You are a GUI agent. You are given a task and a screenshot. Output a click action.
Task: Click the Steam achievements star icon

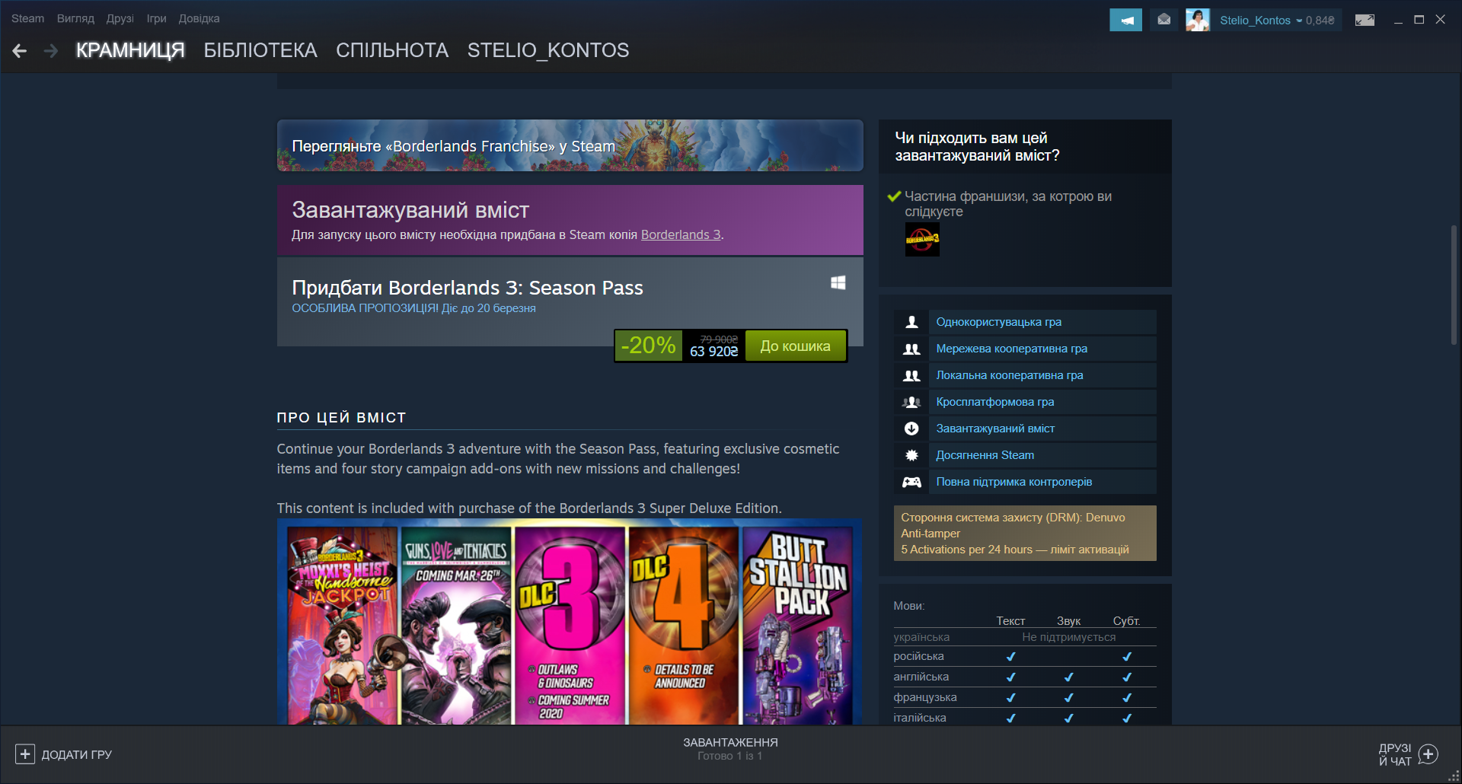[x=911, y=455]
